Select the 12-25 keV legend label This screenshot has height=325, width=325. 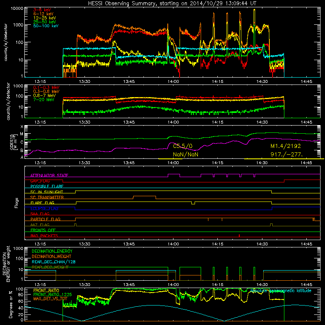click(45, 18)
